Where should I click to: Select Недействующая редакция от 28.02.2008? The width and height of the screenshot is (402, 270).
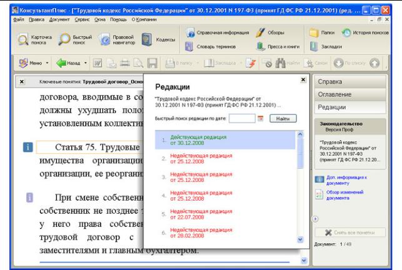point(225,233)
